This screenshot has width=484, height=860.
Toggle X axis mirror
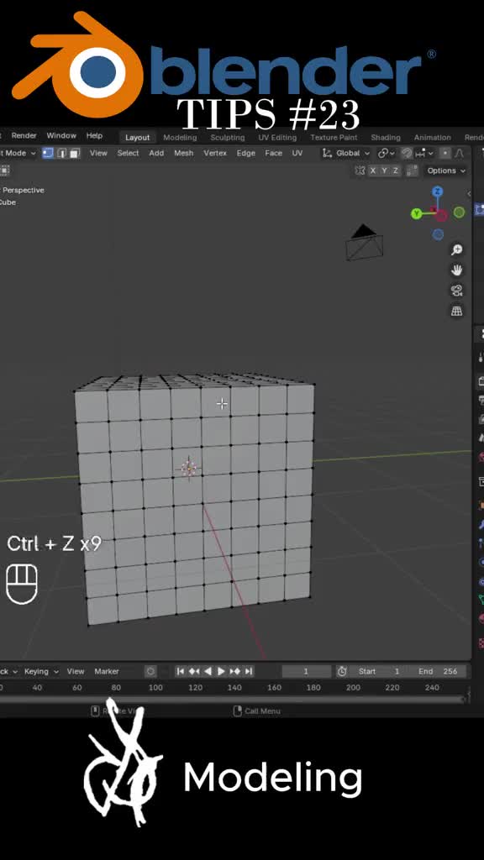pos(373,170)
